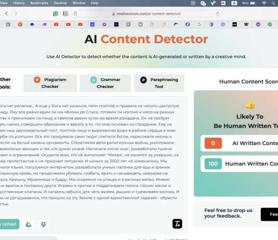Click the M. icon in the menu bar

(223, 3)
